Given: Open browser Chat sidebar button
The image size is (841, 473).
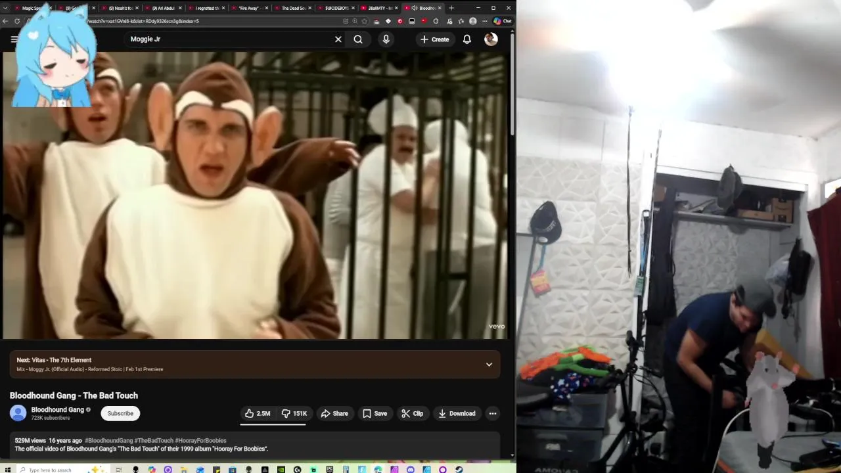Looking at the screenshot, I should [x=503, y=21].
